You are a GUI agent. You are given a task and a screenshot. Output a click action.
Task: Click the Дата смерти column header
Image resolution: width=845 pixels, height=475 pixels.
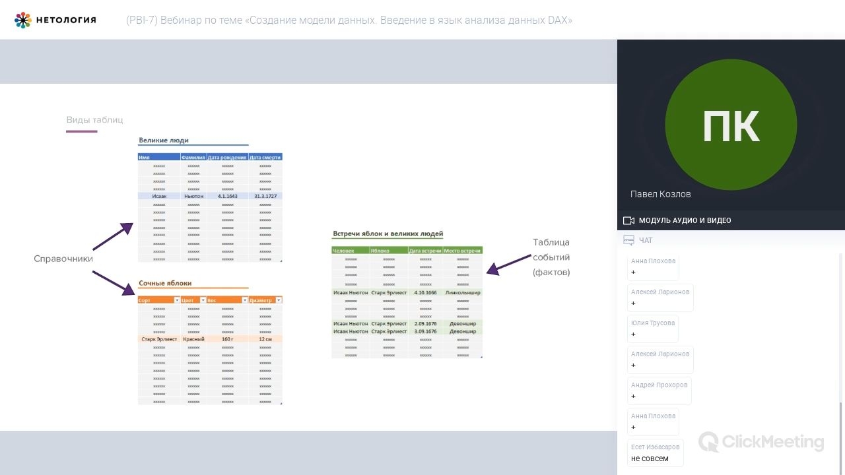click(x=265, y=157)
